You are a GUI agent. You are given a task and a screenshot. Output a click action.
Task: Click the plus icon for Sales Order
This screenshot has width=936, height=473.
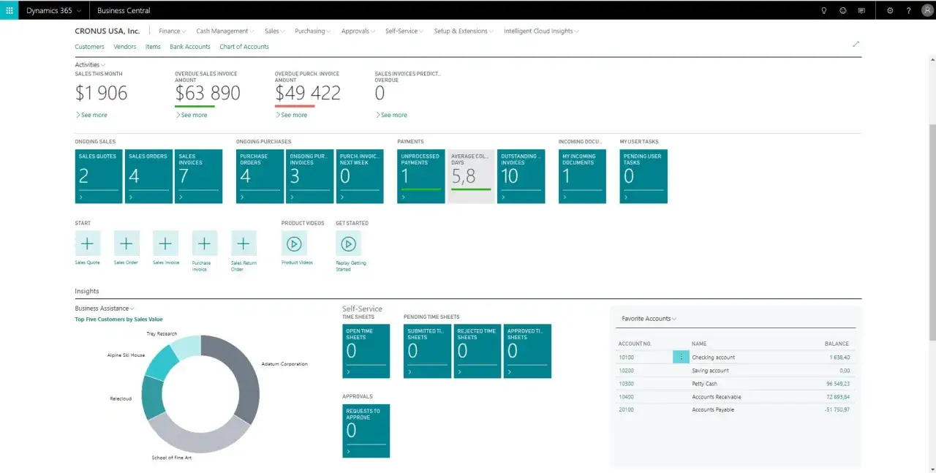(127, 243)
